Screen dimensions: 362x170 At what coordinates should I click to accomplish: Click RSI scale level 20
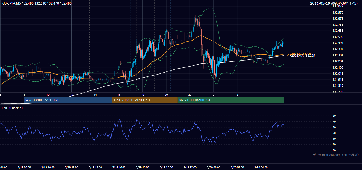(x=334, y=150)
